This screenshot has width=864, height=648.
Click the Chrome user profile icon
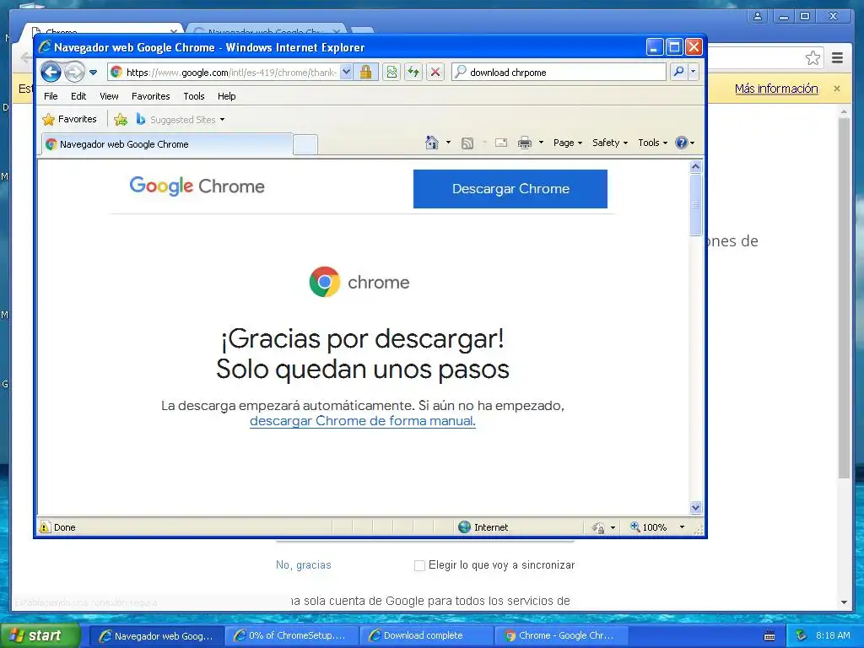point(758,16)
